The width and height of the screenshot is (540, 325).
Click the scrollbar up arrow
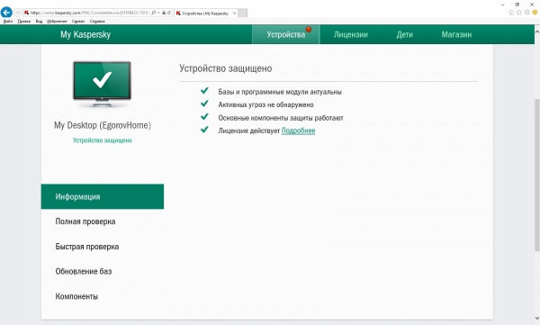point(537,32)
